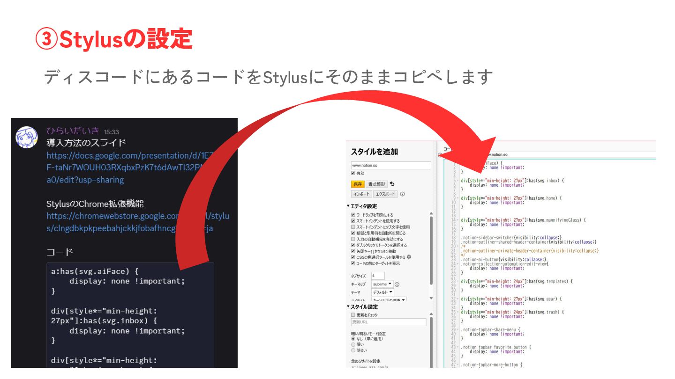This screenshot has width=675, height=379.
Task: Click ひらいだいき's avatar in Discord
Action: pyautogui.click(x=27, y=137)
